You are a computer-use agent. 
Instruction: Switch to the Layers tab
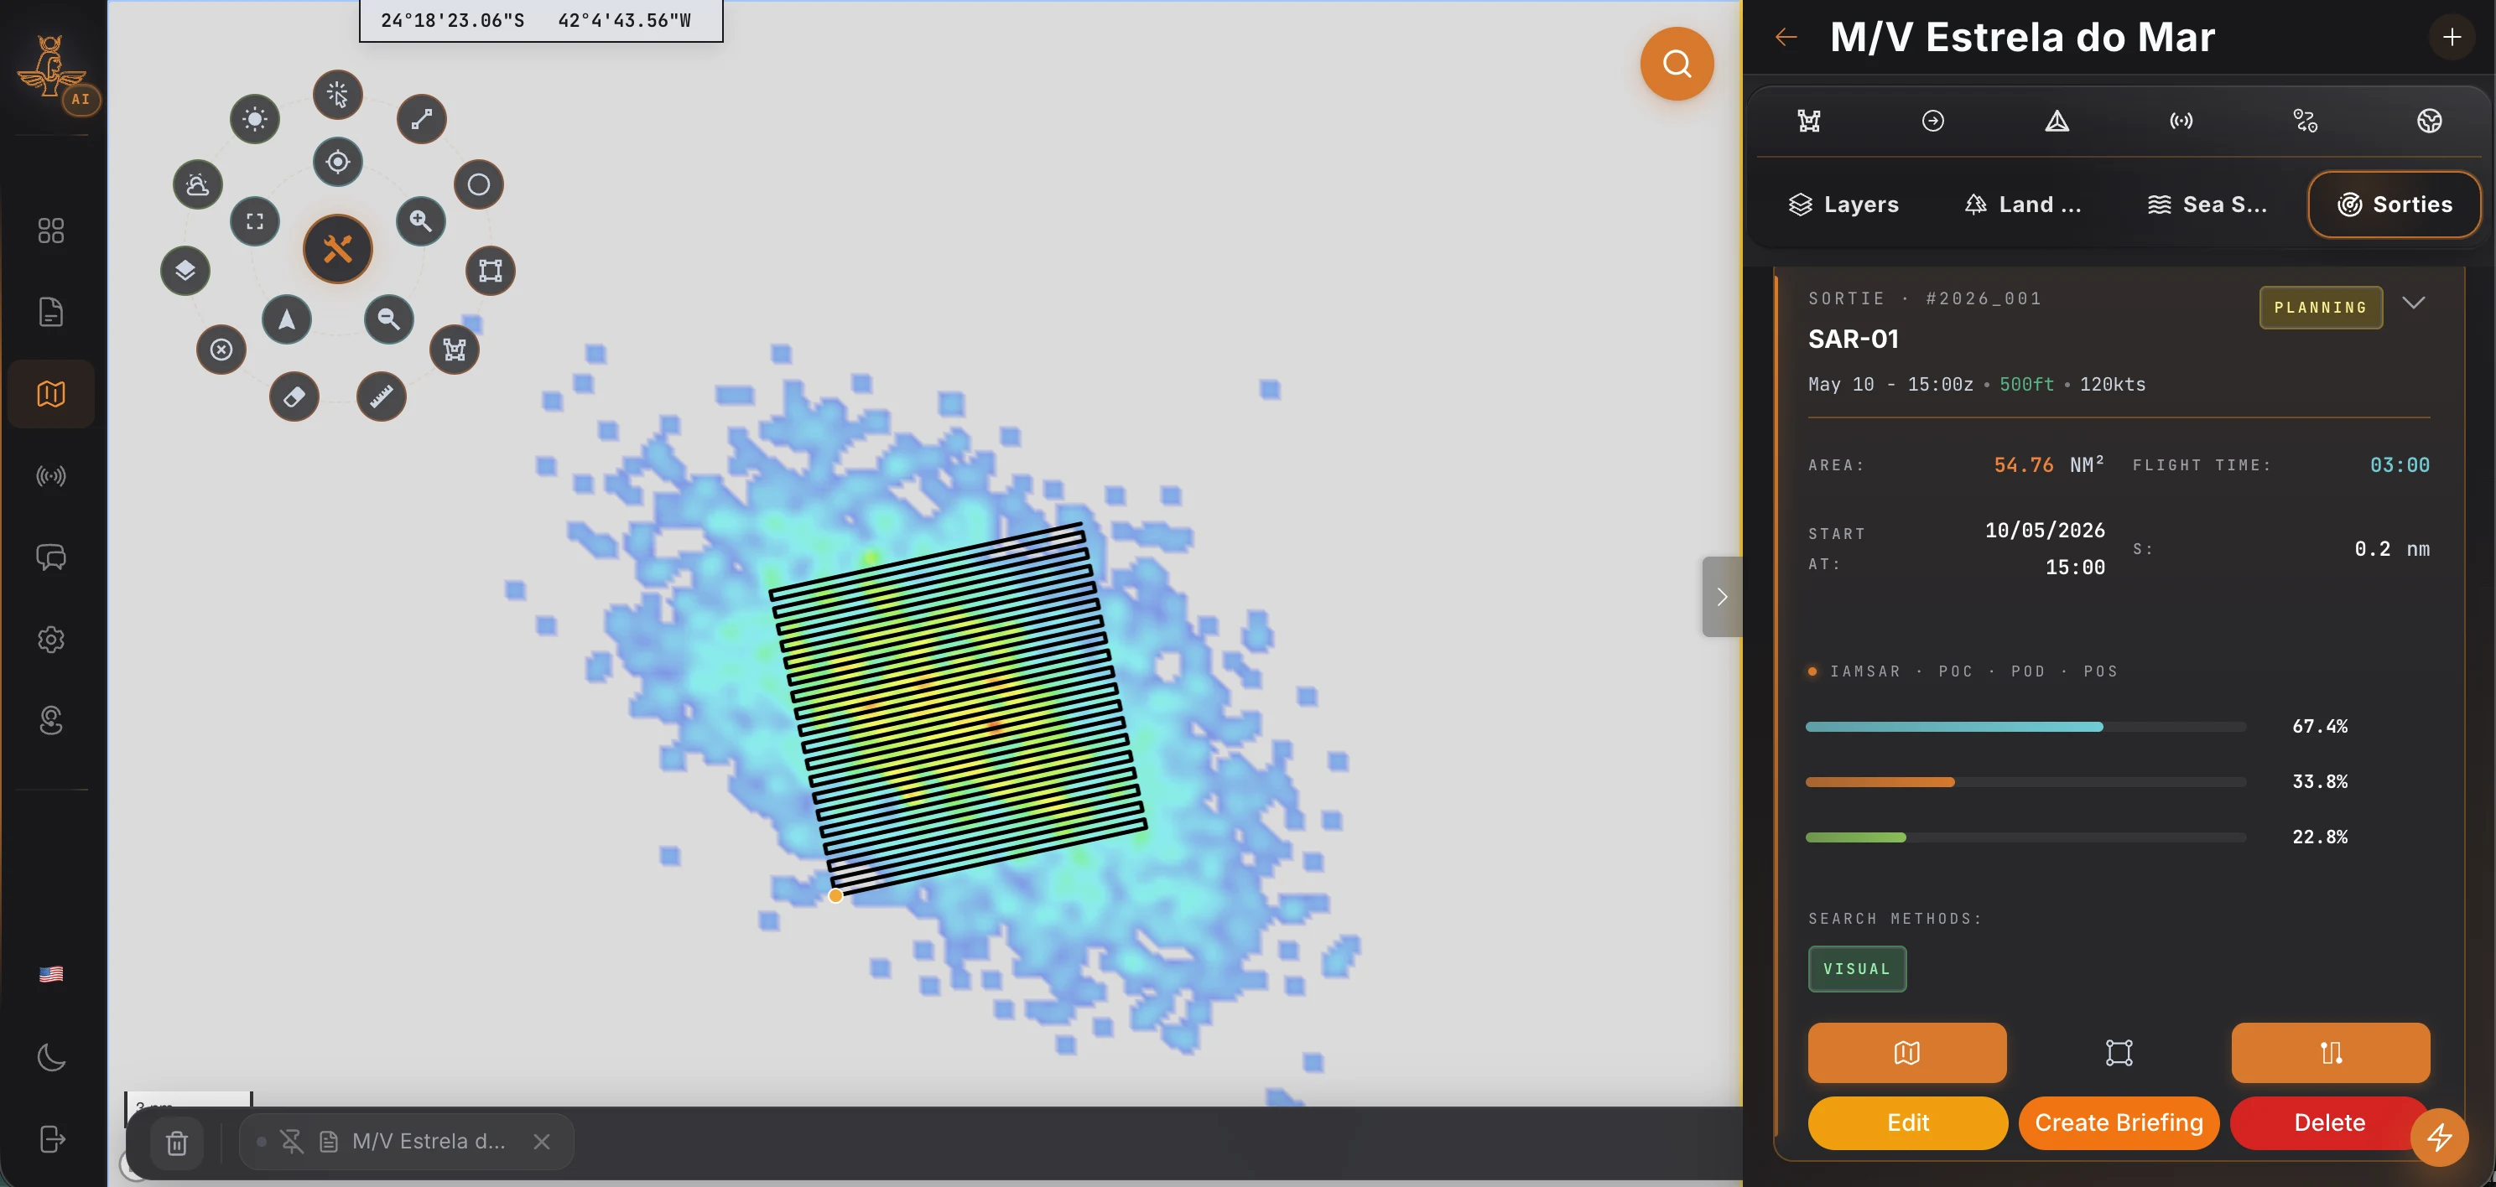click(1843, 205)
